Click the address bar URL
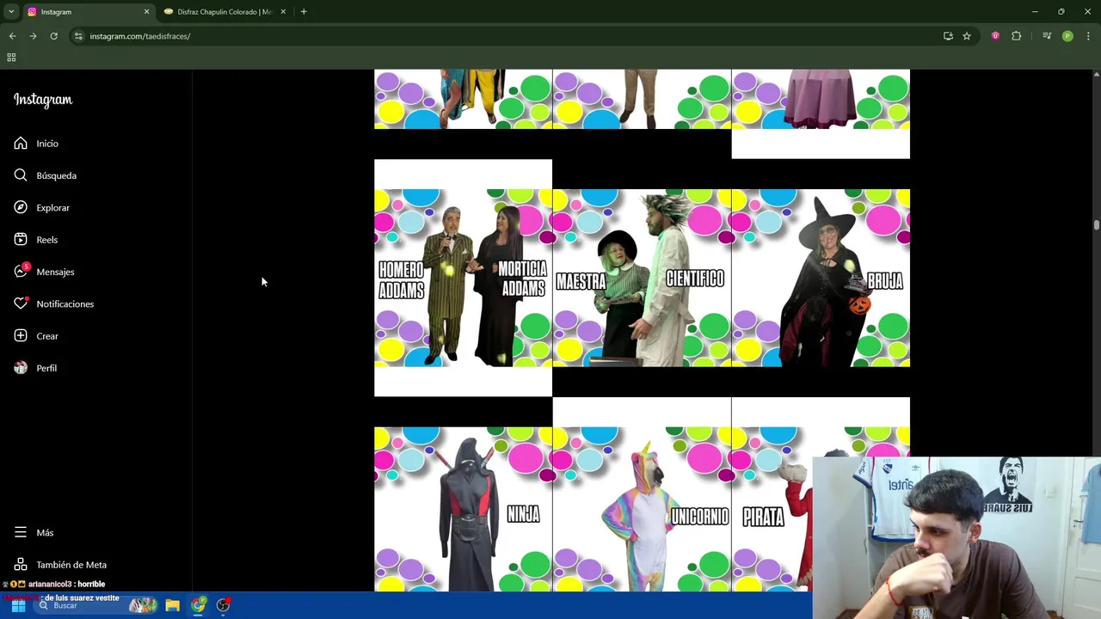Image resolution: width=1101 pixels, height=619 pixels. [140, 36]
